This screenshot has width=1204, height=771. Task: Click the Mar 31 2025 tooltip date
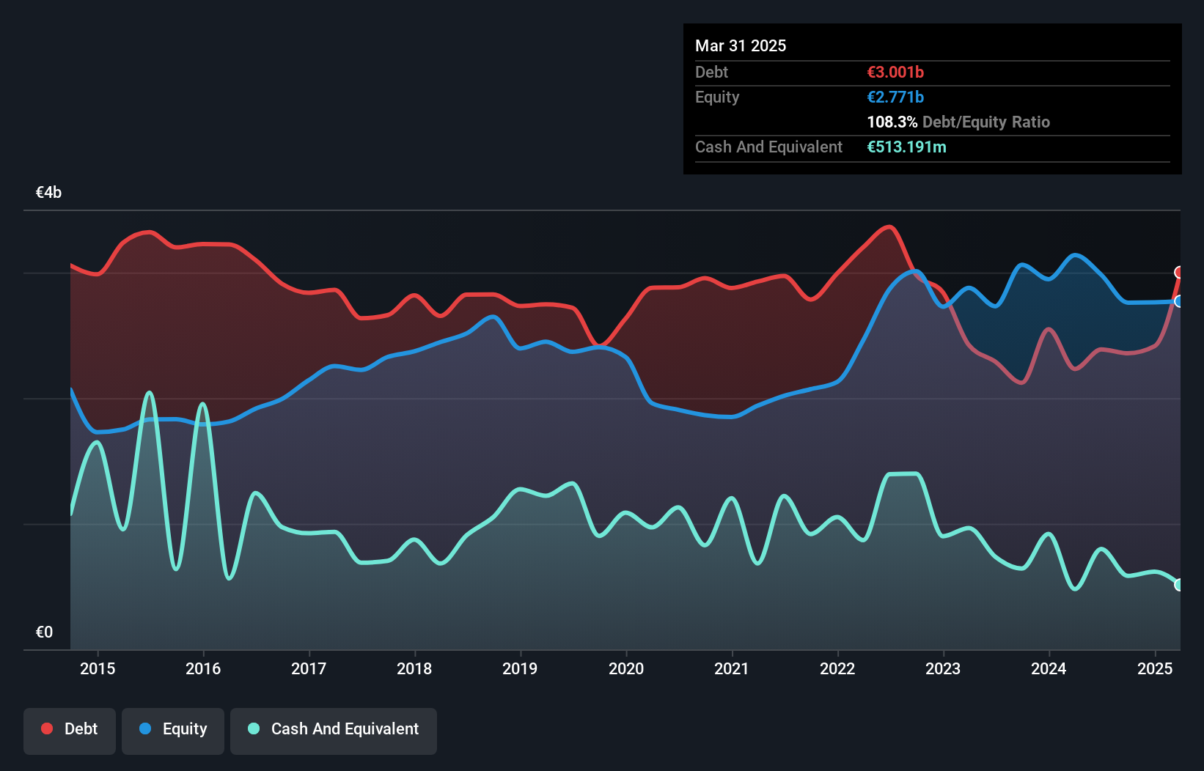point(741,45)
